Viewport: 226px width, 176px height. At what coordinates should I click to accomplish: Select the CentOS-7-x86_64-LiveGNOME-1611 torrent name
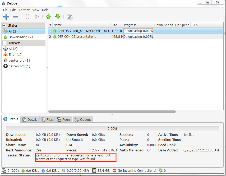tap(83, 31)
